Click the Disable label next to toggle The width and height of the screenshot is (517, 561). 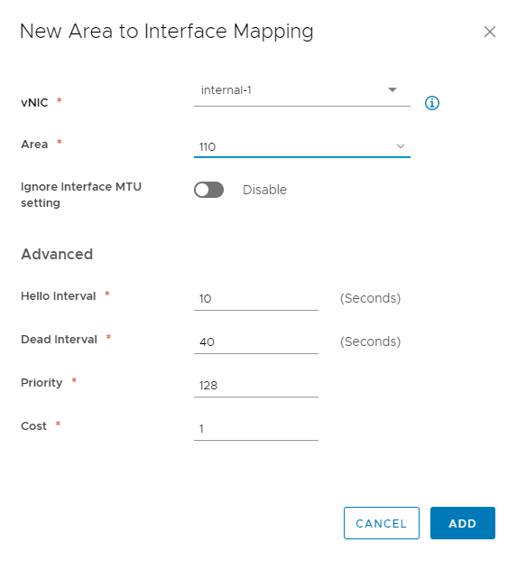click(264, 190)
